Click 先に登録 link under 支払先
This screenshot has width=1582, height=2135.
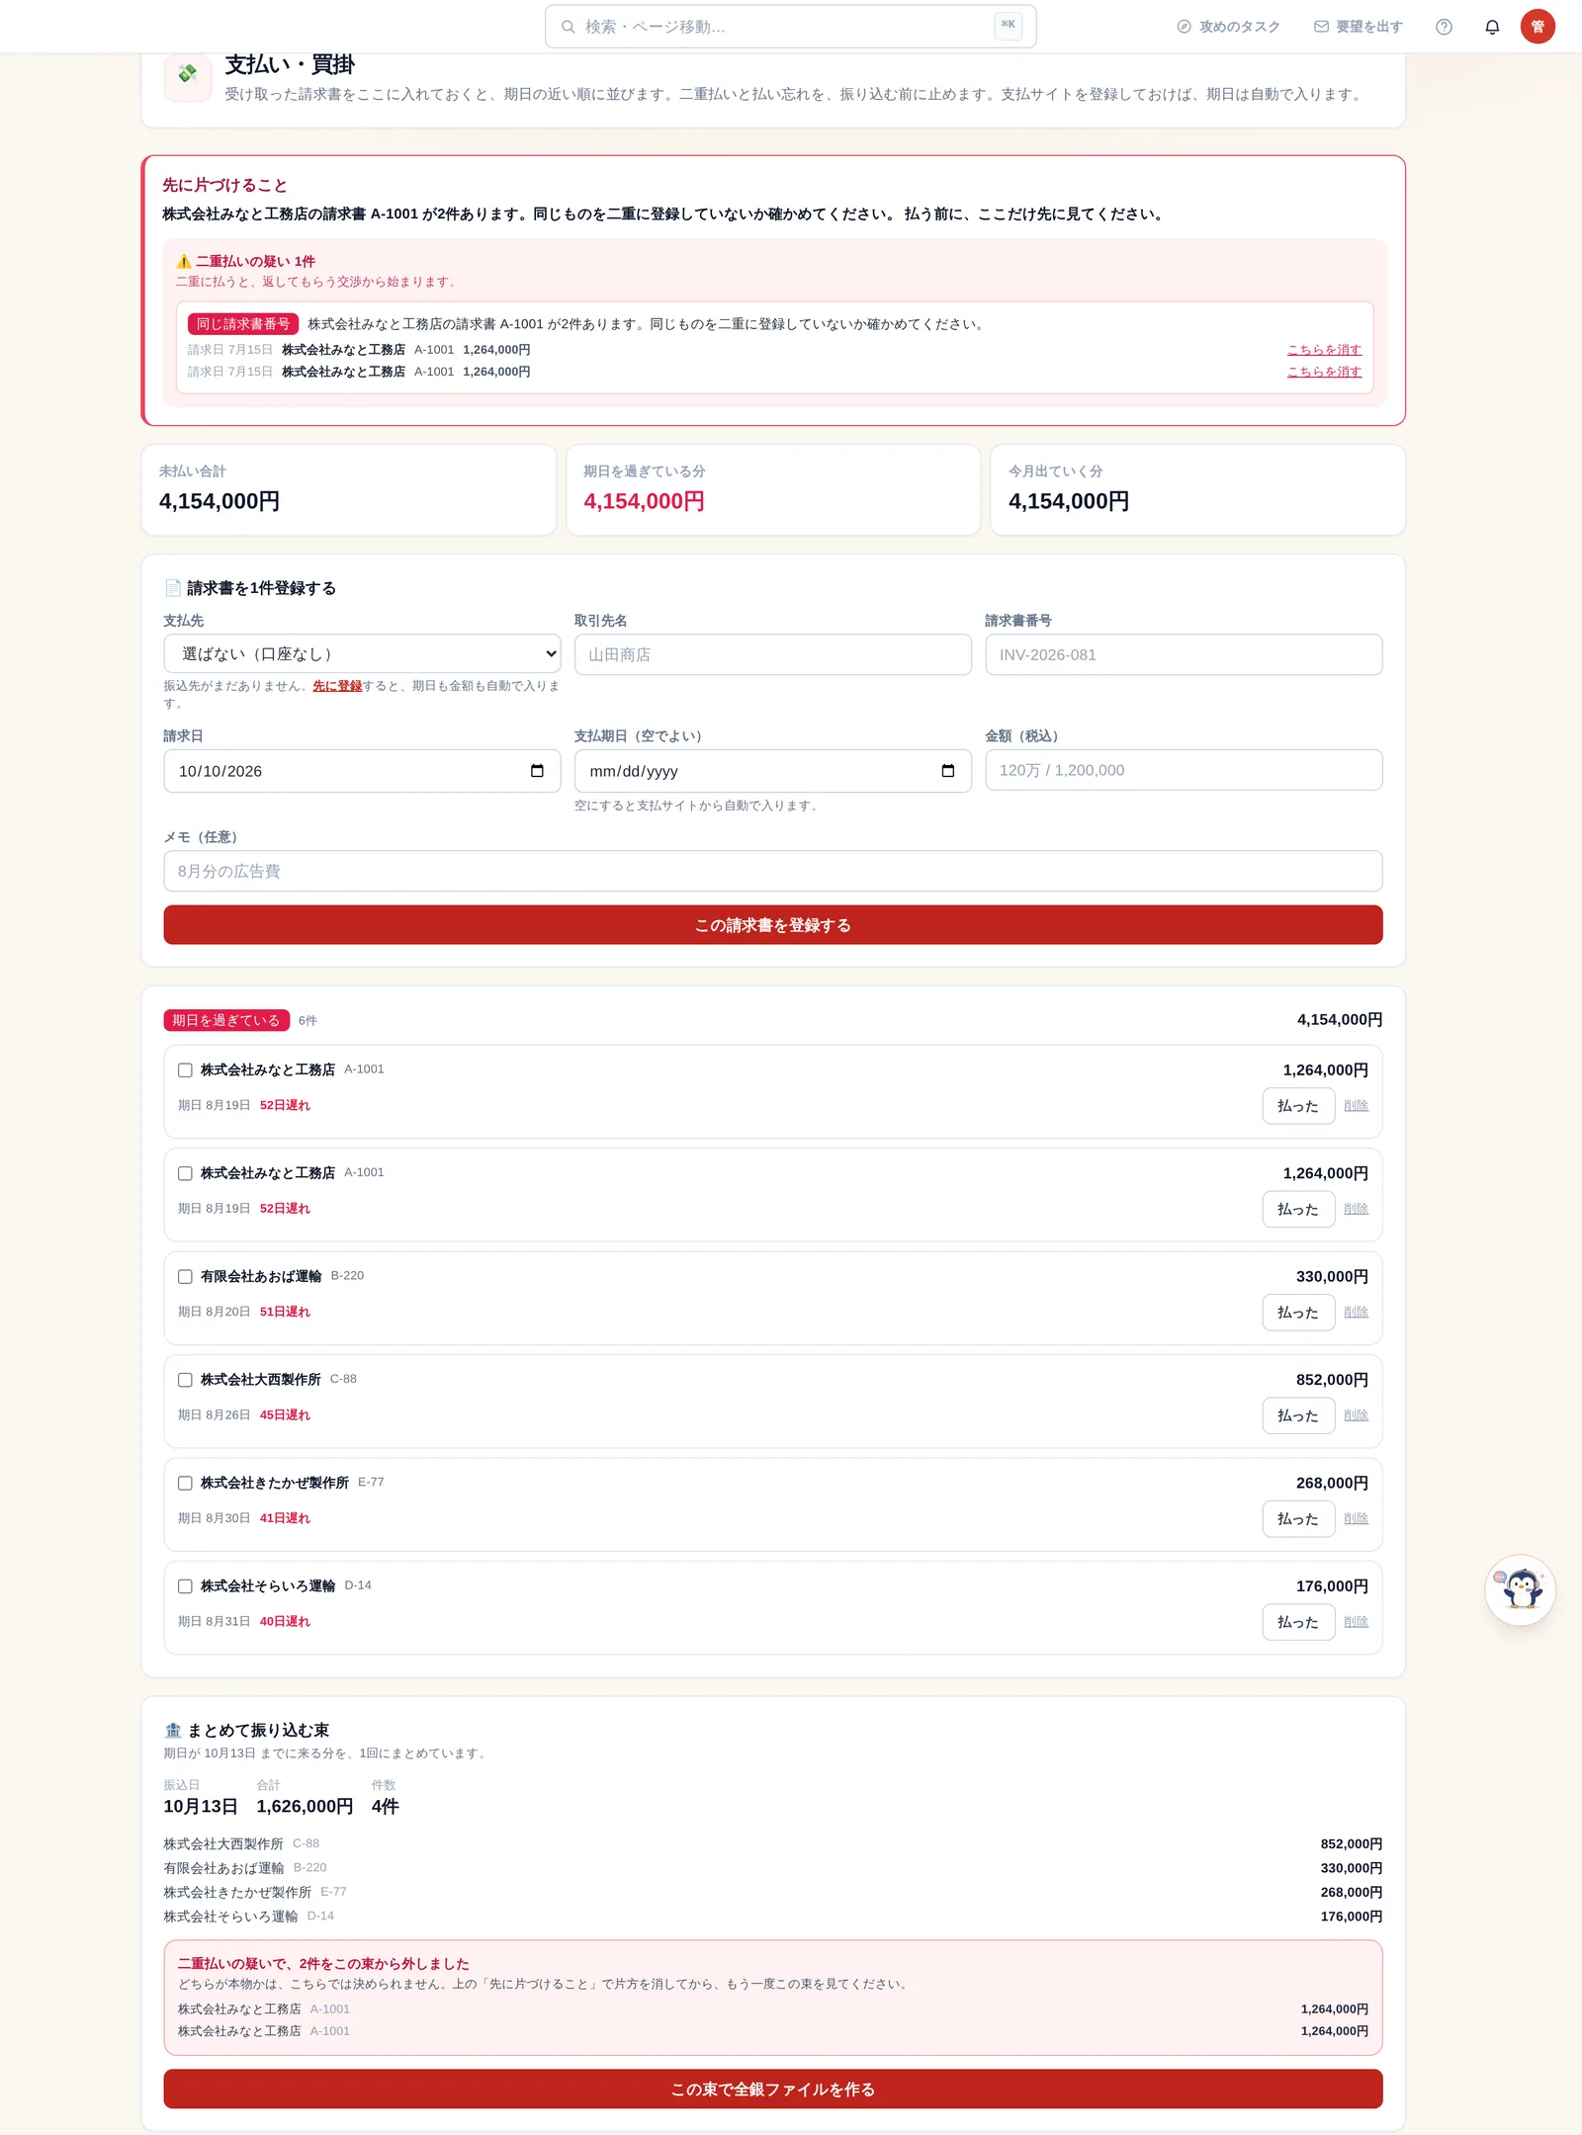click(337, 686)
